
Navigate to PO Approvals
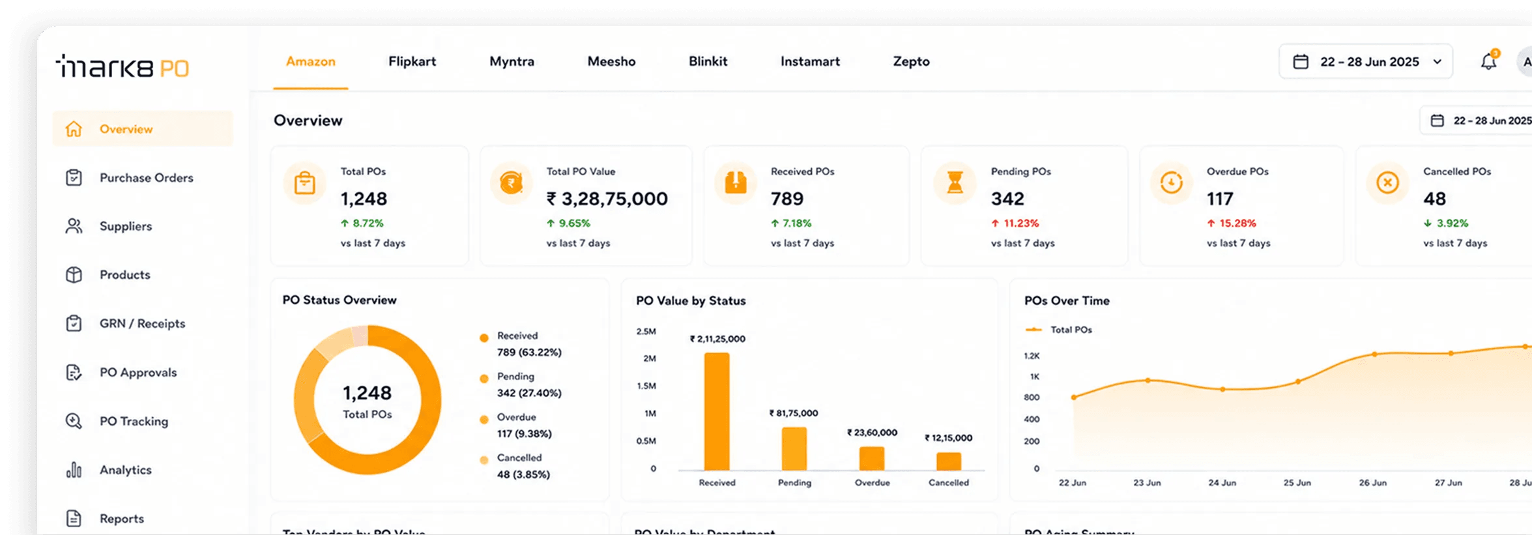pyautogui.click(x=143, y=372)
